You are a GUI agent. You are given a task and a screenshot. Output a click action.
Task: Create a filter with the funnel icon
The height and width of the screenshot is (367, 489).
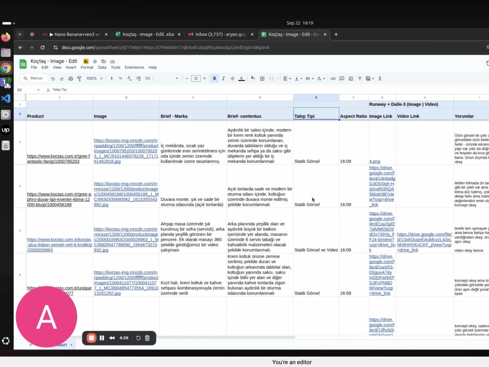[x=359, y=78]
